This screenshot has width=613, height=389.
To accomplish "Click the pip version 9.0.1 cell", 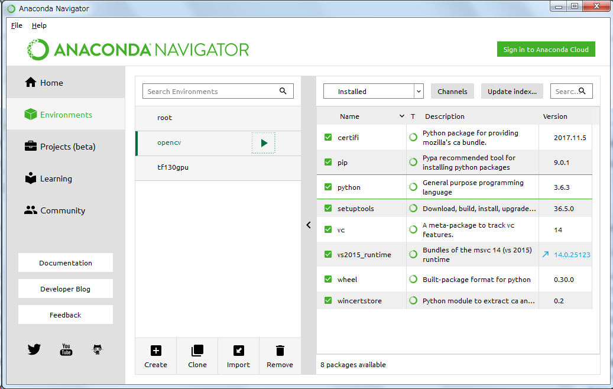I will point(565,162).
